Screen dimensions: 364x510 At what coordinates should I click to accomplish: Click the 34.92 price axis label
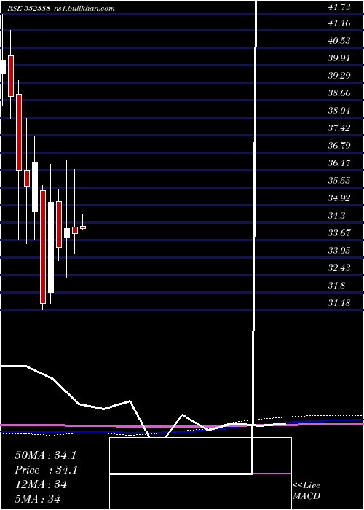pyautogui.click(x=339, y=197)
